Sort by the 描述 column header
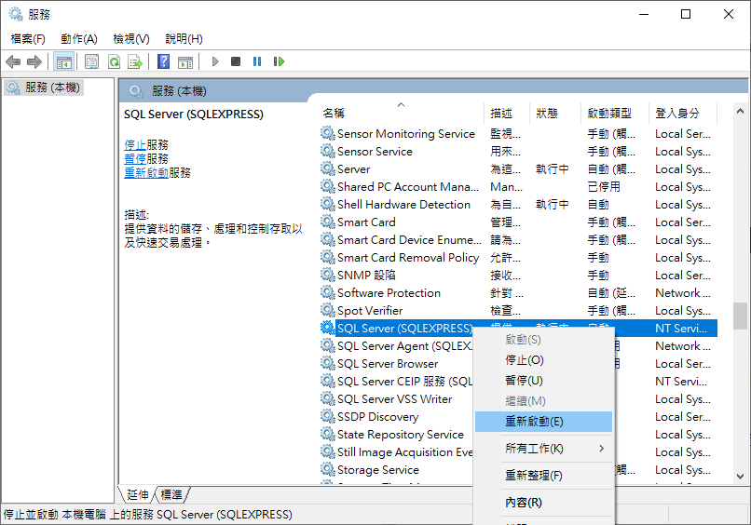Image resolution: width=751 pixels, height=525 pixels. click(507, 114)
